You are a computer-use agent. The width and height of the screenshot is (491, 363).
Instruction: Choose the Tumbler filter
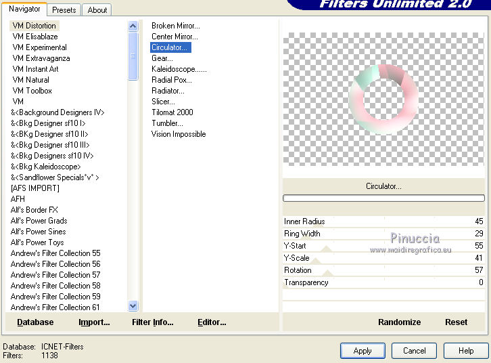pyautogui.click(x=167, y=123)
